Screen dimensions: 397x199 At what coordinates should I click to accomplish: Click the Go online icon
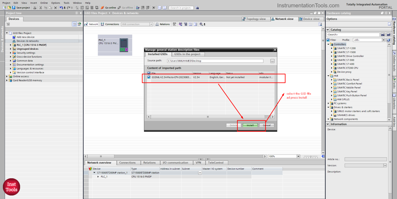[x=102, y=8]
